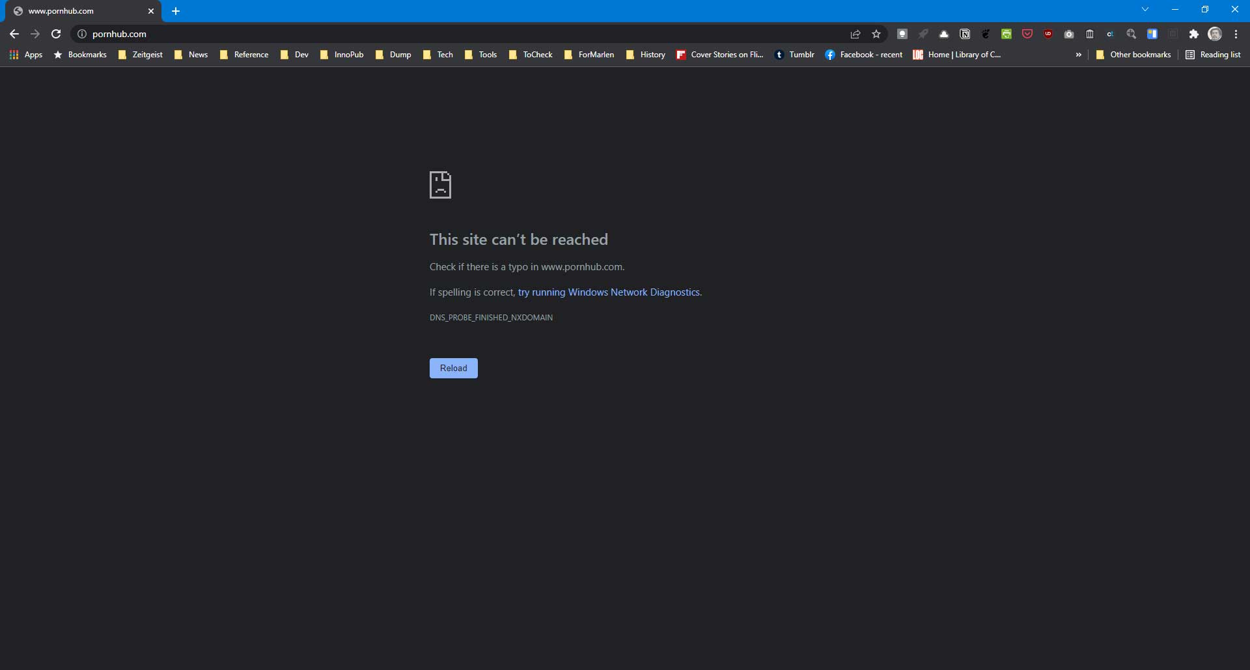Image resolution: width=1250 pixels, height=670 pixels.
Task: Open the magnifier zoom extension
Action: [x=1132, y=34]
